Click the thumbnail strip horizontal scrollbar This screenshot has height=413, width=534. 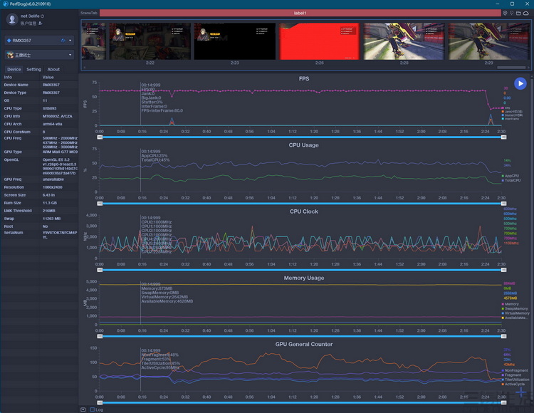point(511,68)
